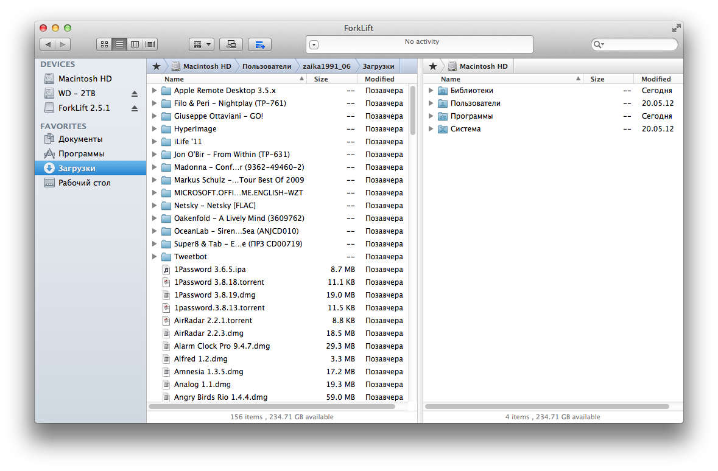Eject the ForkLift 2.5.1 volume
The height and width of the screenshot is (471, 718).
(x=135, y=108)
